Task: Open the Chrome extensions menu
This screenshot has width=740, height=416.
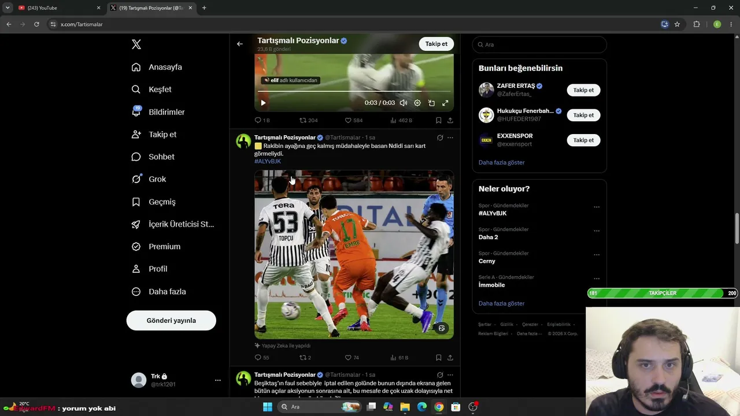Action: 697,24
